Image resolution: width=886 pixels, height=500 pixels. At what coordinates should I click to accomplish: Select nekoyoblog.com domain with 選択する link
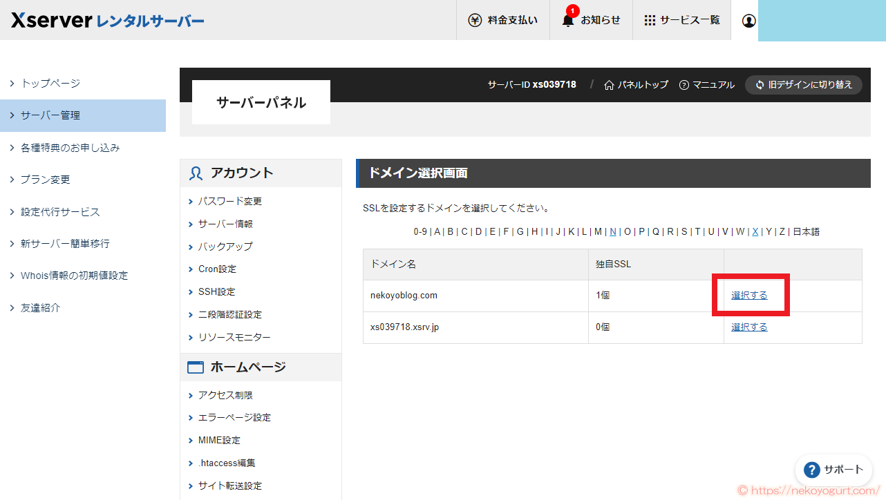point(749,296)
